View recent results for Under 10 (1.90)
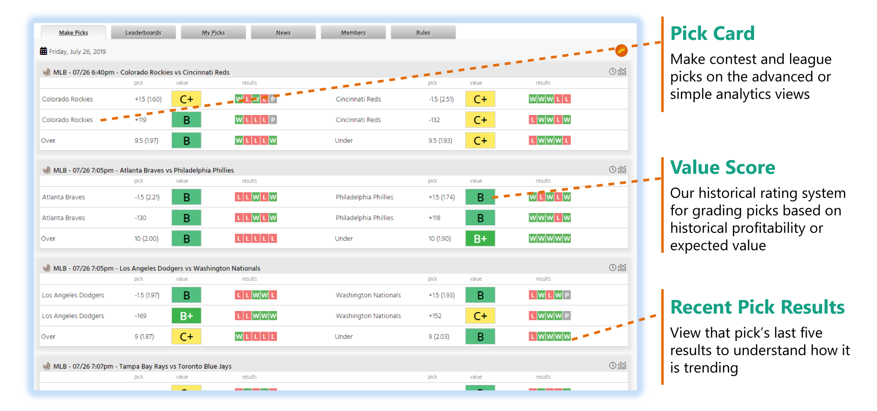This screenshot has height=411, width=877. 550,239
